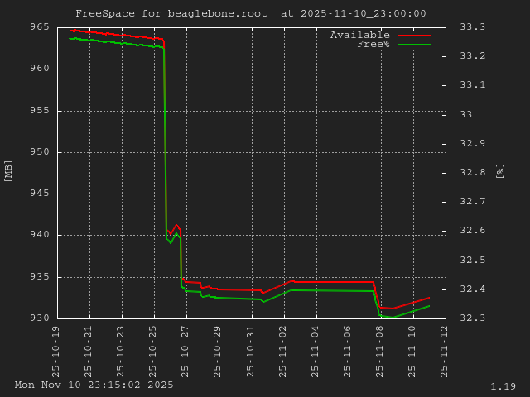Image resolution: width=530 pixels, height=397 pixels.
Task: Click the 25-11-12 date tick label
Action: [446, 350]
